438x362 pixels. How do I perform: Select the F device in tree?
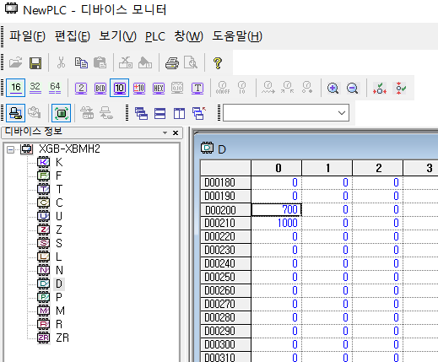(x=58, y=176)
